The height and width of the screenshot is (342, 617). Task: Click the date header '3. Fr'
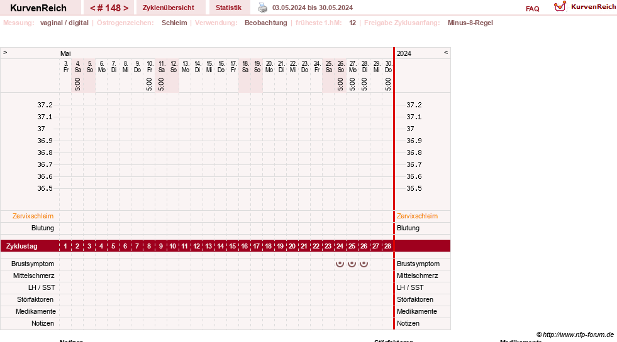point(65,67)
